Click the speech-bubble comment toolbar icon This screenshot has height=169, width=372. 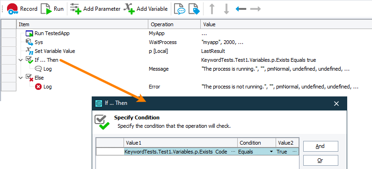180,9
